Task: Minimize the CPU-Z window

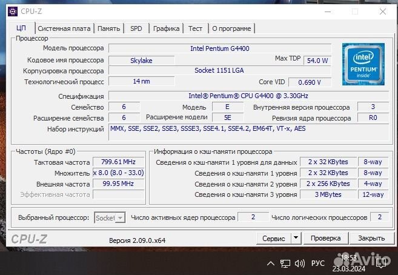Action: point(328,12)
